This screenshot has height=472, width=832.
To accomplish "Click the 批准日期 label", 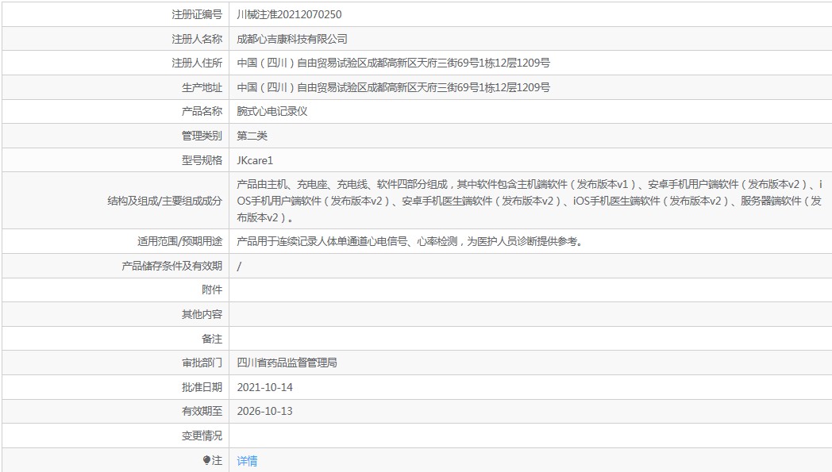I will (x=202, y=387).
